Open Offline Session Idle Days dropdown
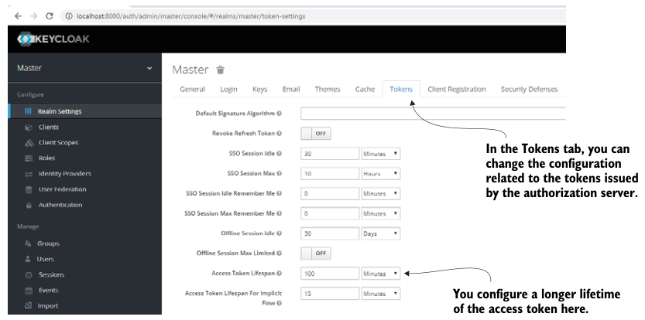 click(x=380, y=233)
